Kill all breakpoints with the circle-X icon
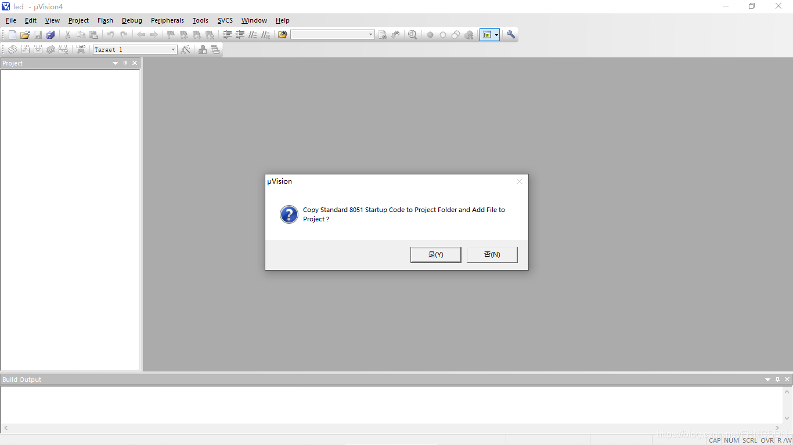 pyautogui.click(x=468, y=35)
